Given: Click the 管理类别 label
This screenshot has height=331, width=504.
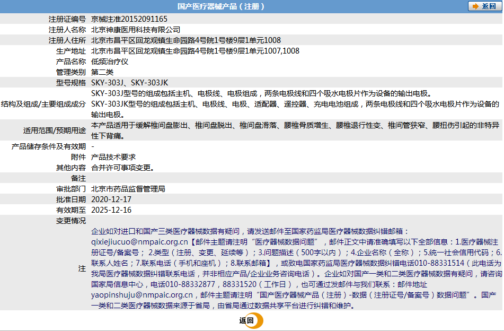Looking at the screenshot, I should (x=71, y=72).
